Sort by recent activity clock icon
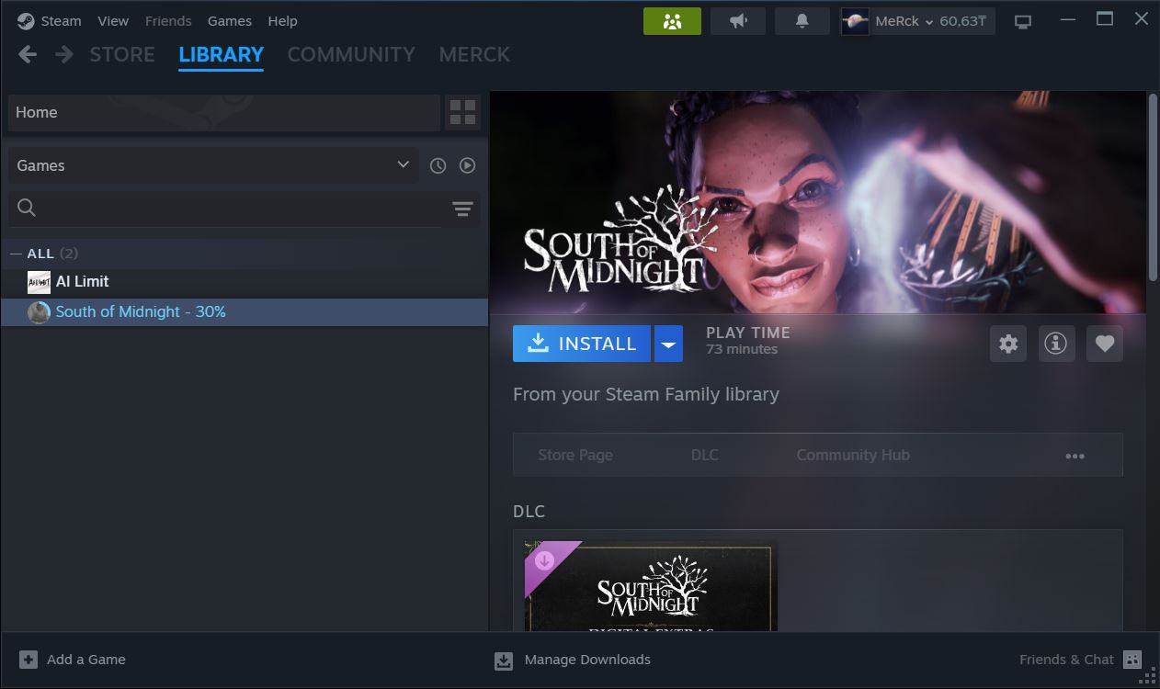Image resolution: width=1160 pixels, height=689 pixels. pos(438,165)
